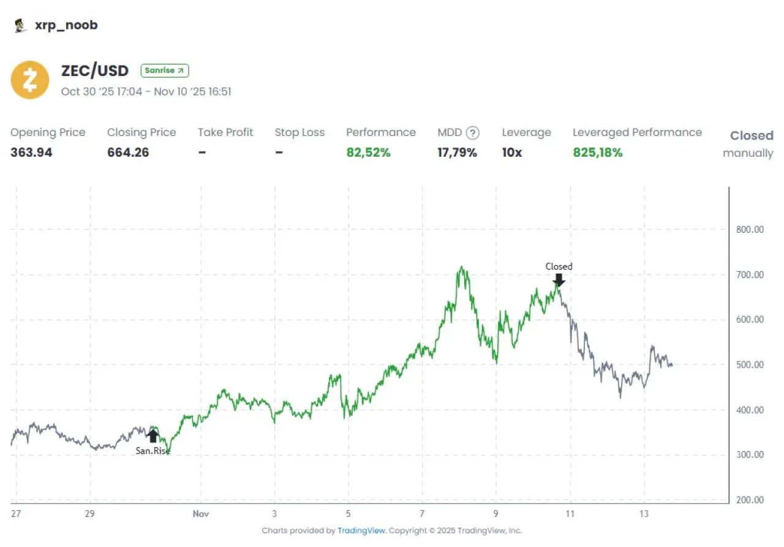The image size is (784, 547).
Task: Click the 800.00 price axis label
Action: click(x=749, y=230)
